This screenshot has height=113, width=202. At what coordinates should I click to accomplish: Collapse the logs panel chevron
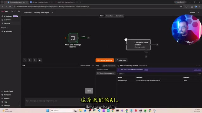[200, 66]
